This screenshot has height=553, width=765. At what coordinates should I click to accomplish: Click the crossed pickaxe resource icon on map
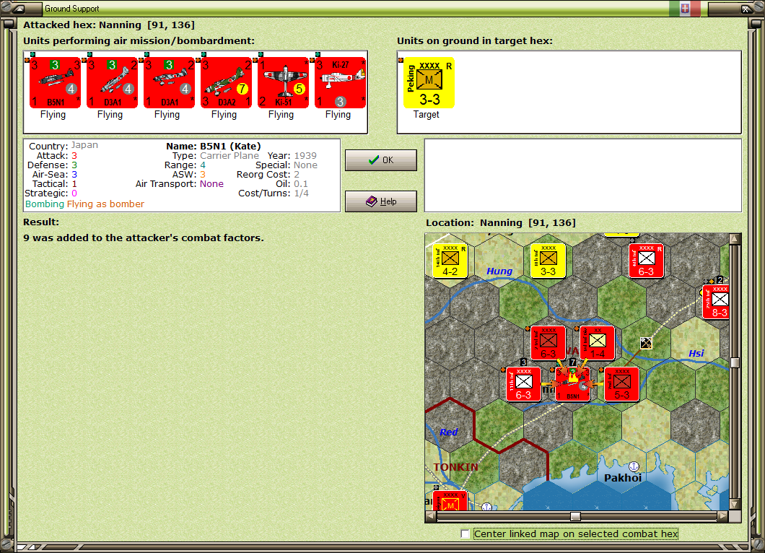646,343
